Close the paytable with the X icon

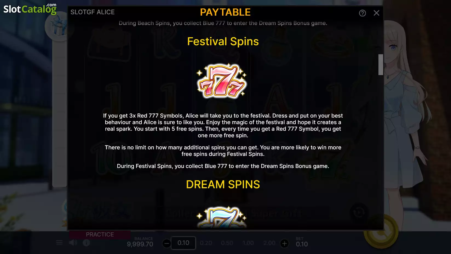click(x=377, y=13)
